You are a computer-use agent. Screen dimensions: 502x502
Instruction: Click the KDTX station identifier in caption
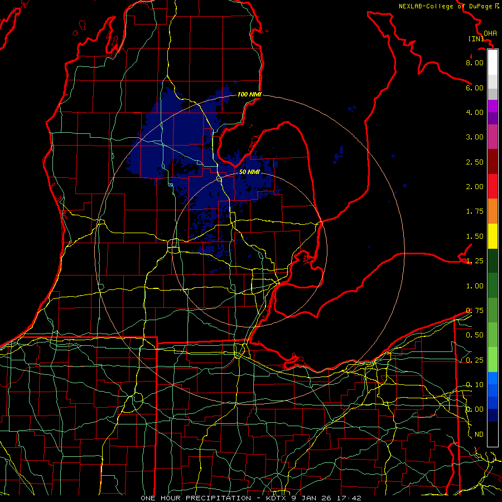277,498
